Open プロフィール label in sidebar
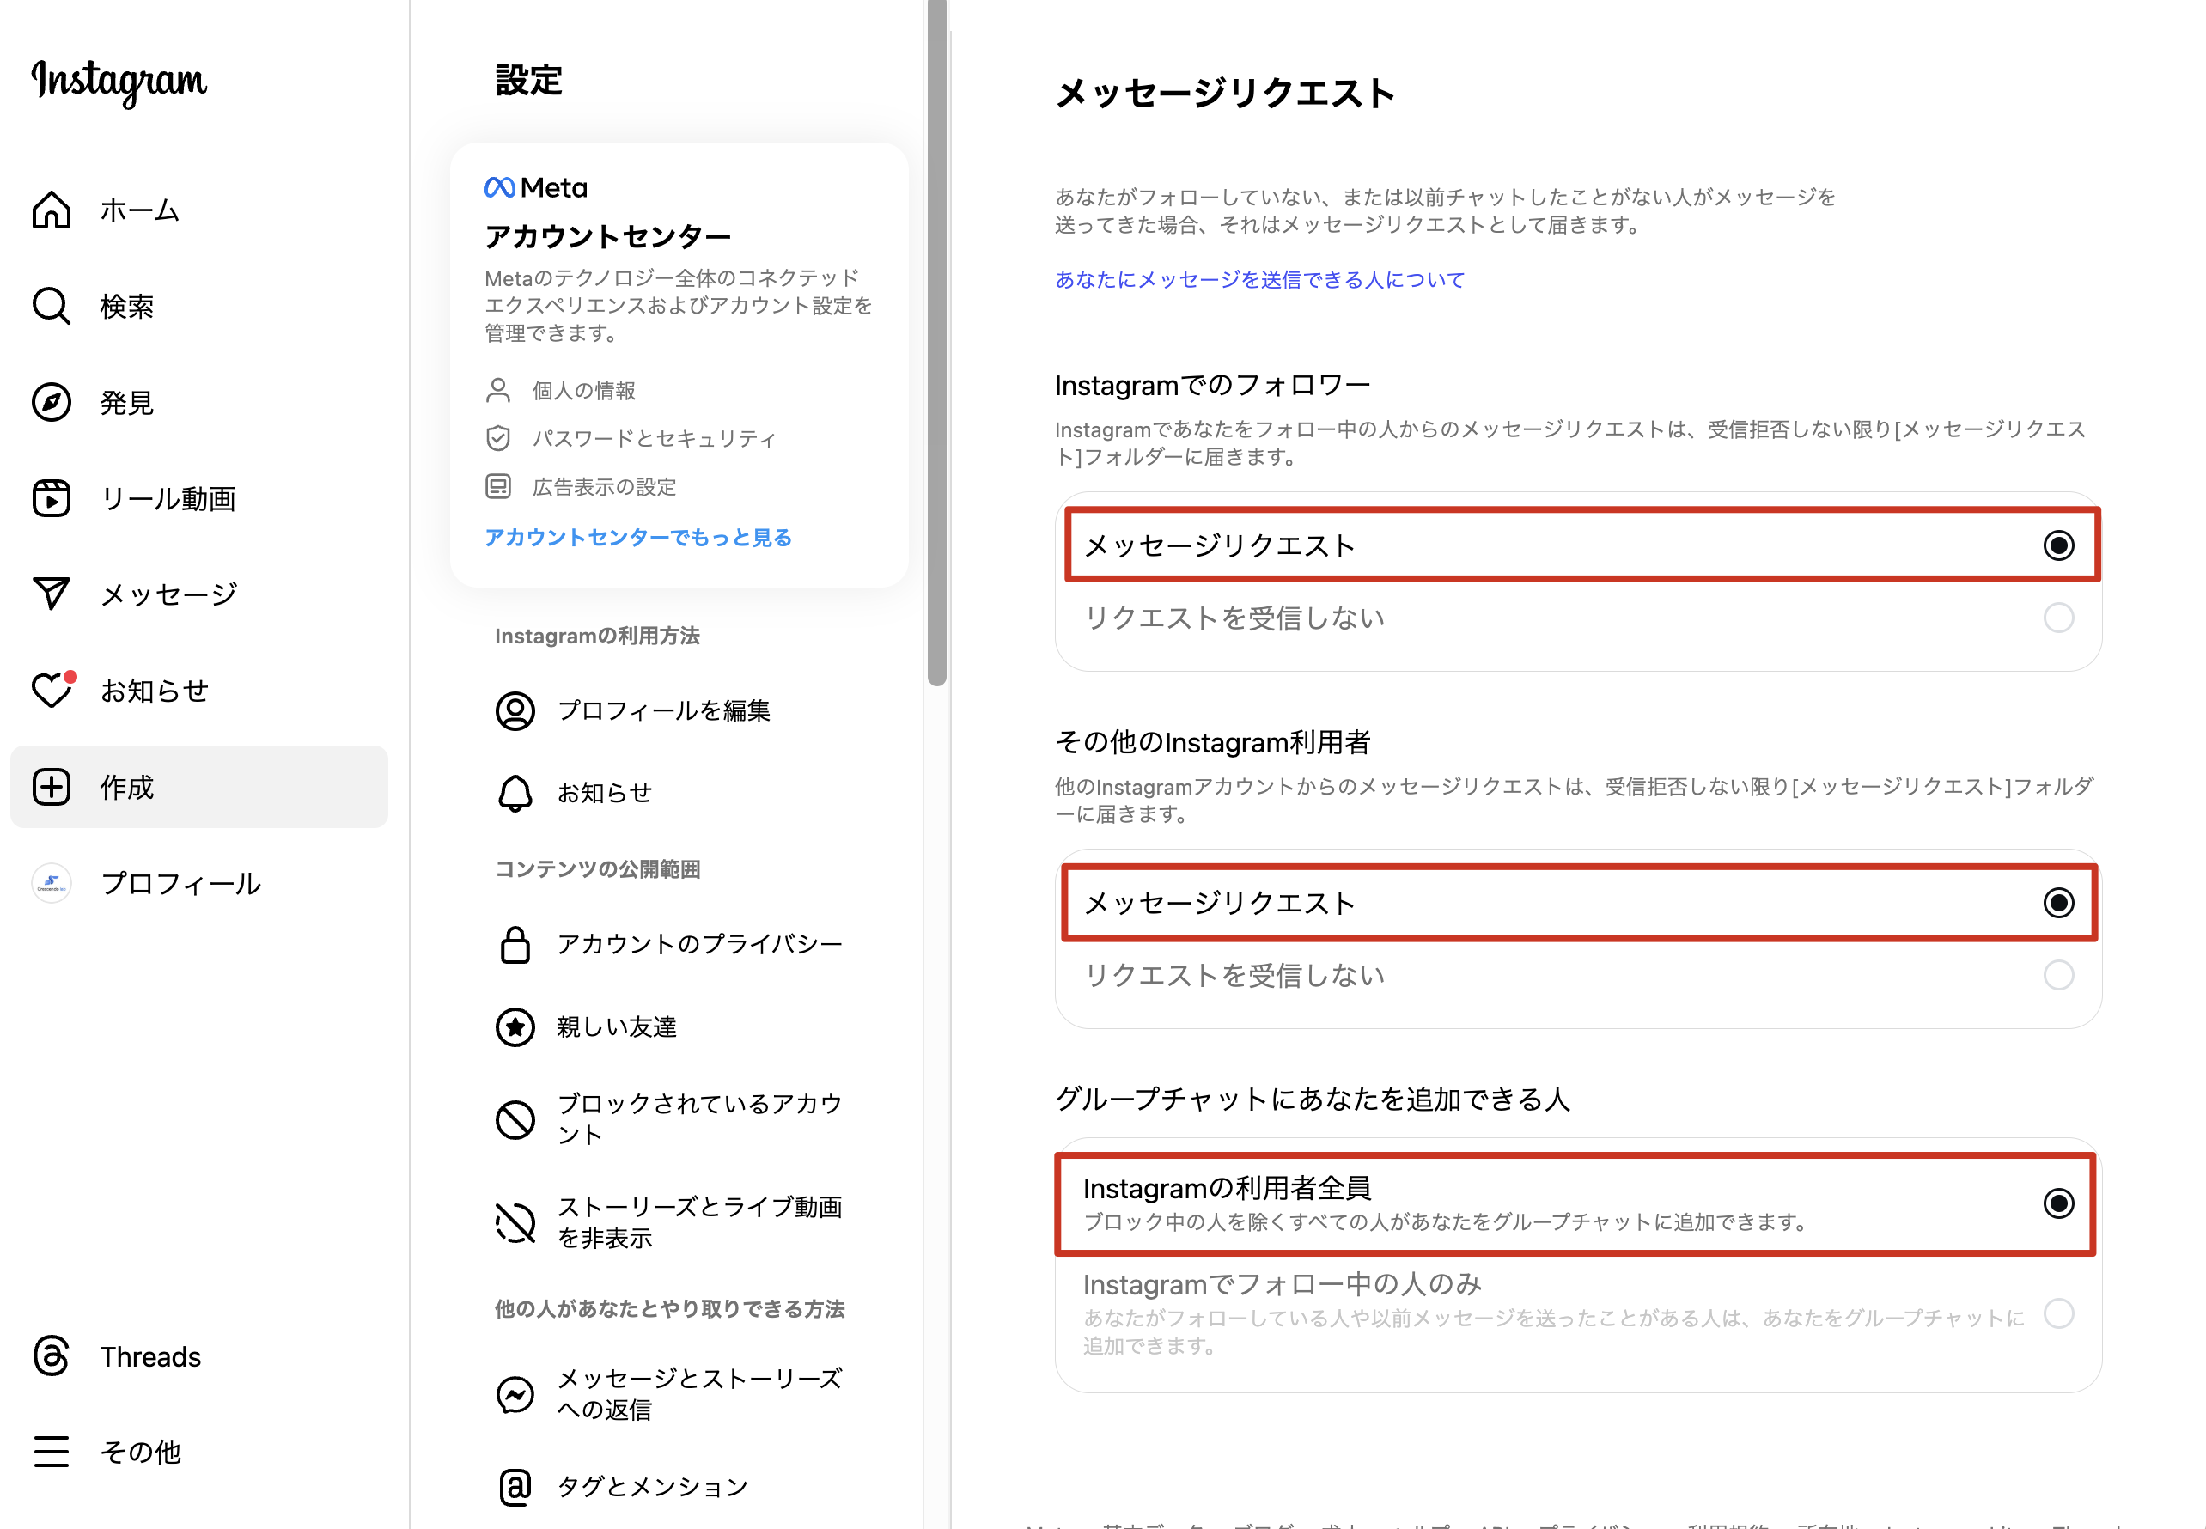 pyautogui.click(x=181, y=883)
